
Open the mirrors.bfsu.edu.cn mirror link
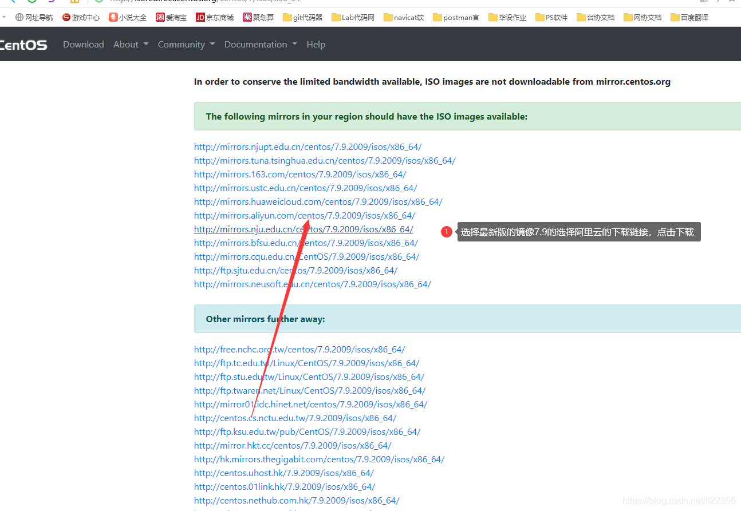pyautogui.click(x=306, y=243)
